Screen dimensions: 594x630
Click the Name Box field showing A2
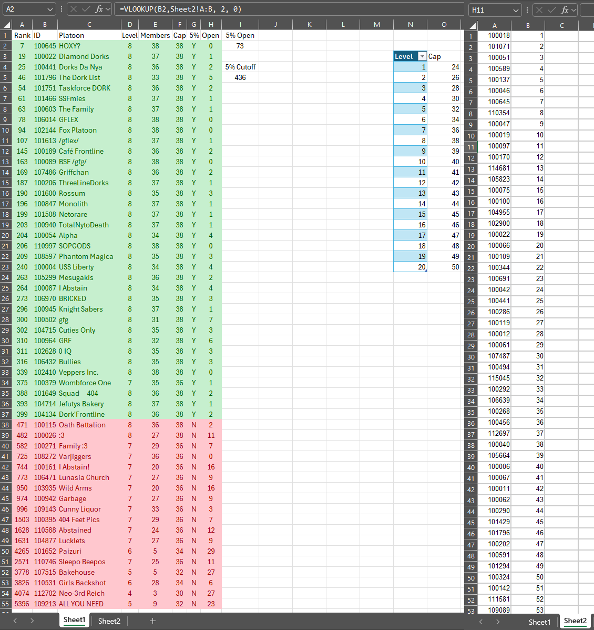pos(24,9)
